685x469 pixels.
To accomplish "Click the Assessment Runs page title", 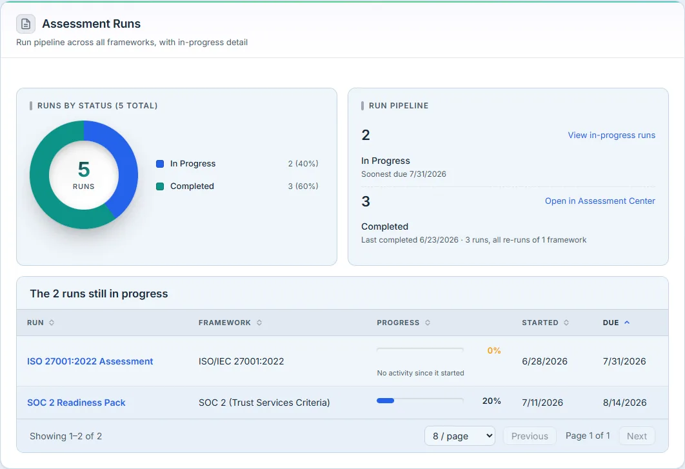I will 92,24.
